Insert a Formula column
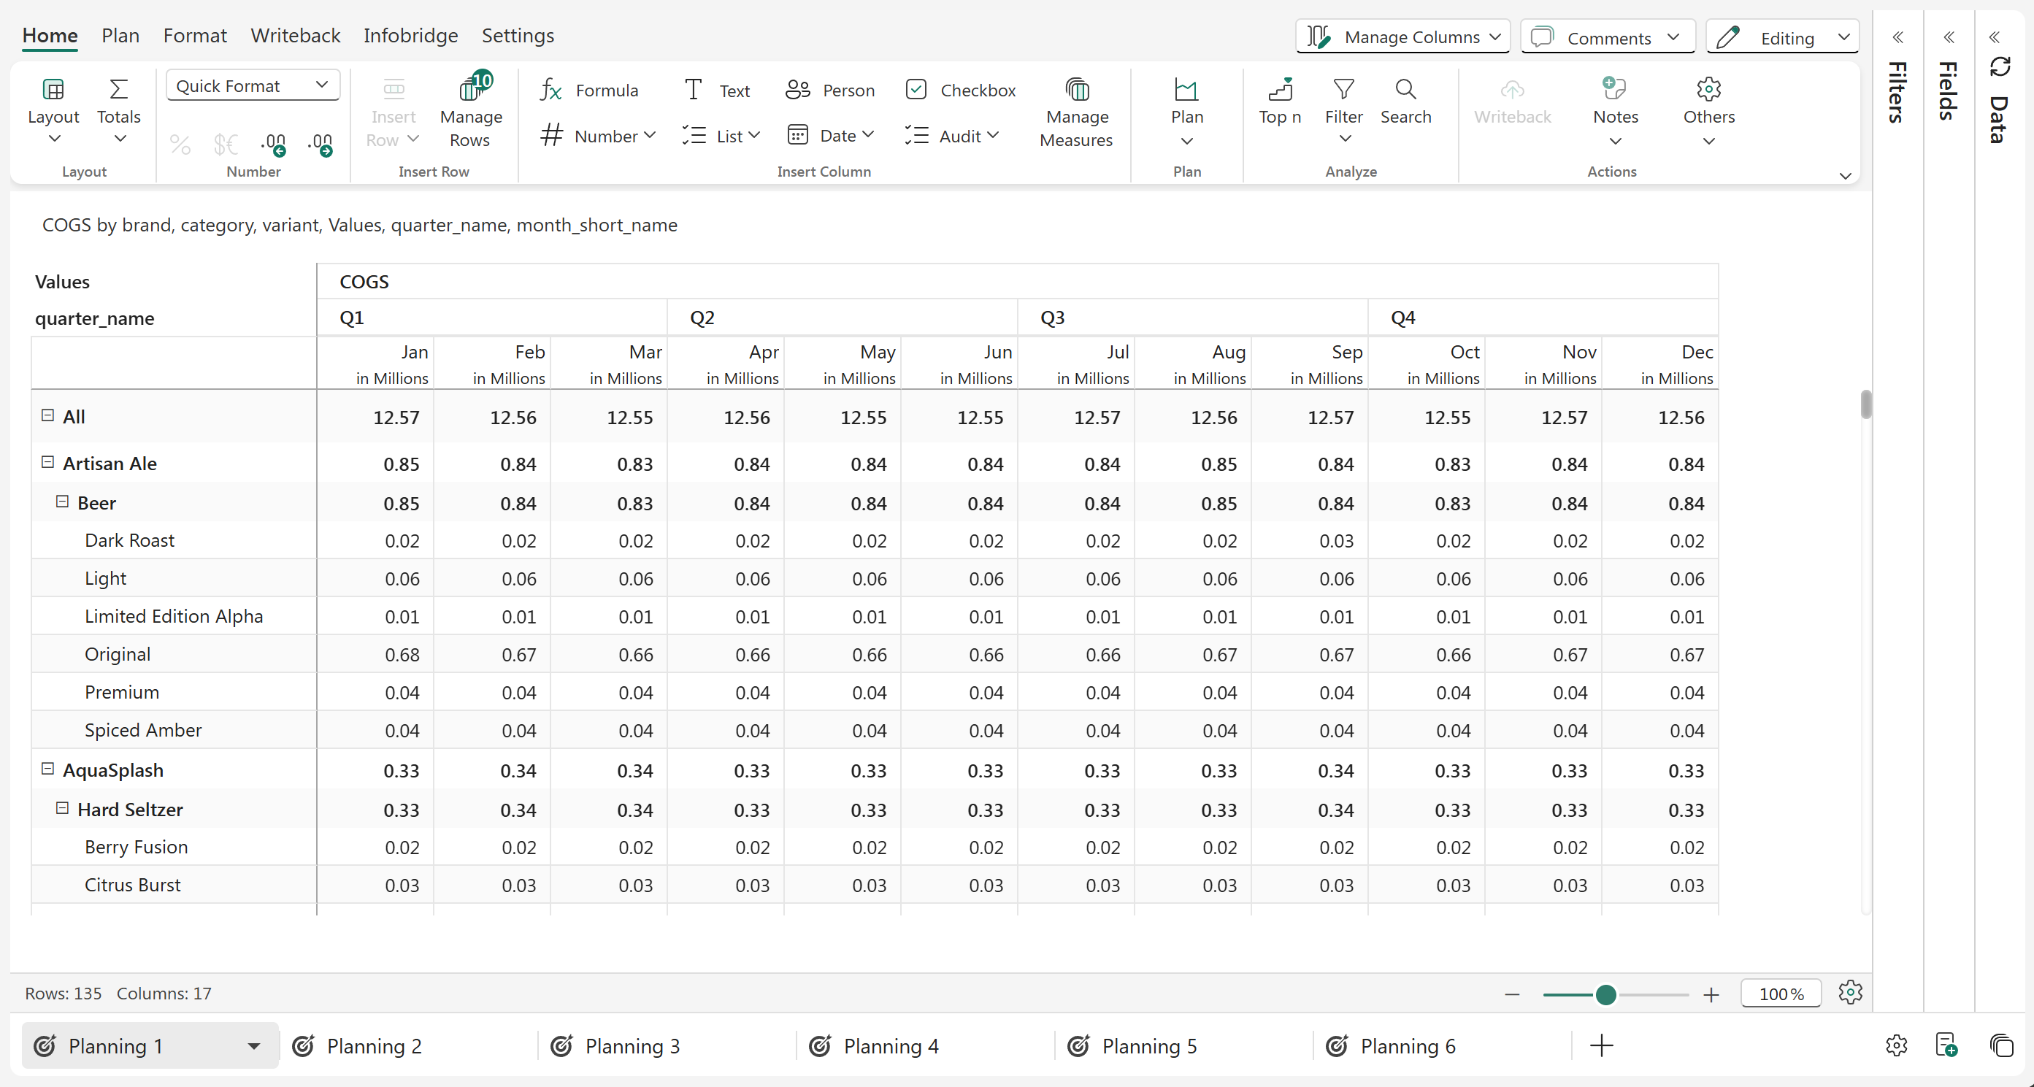 589,90
